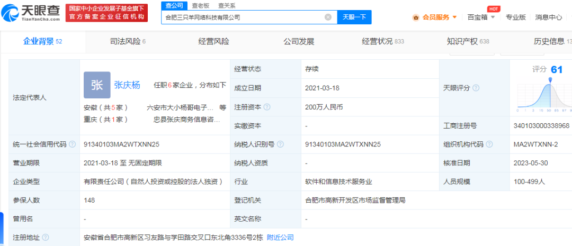Switch to the 公司发展 tab

[x=299, y=42]
